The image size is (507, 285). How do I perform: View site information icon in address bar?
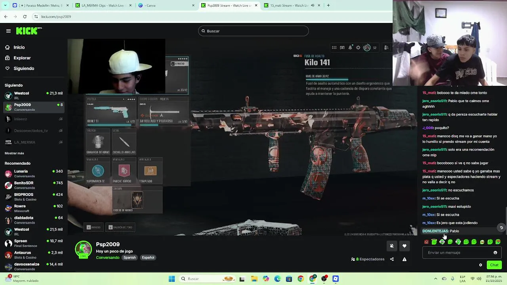pyautogui.click(x=36, y=17)
